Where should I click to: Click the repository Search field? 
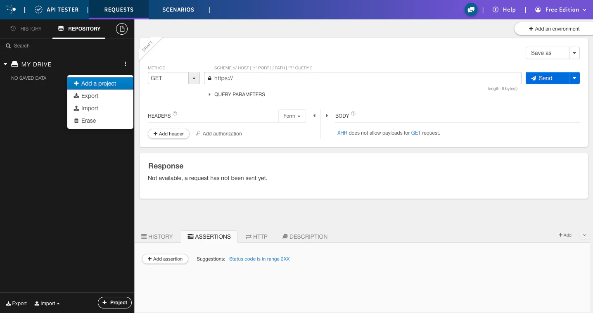pyautogui.click(x=67, y=46)
